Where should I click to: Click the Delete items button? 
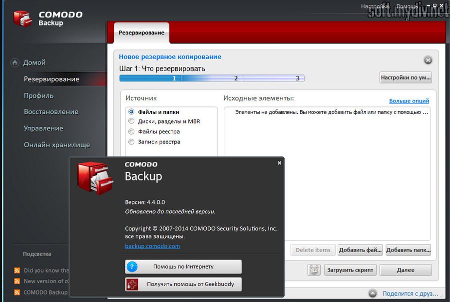pos(313,250)
